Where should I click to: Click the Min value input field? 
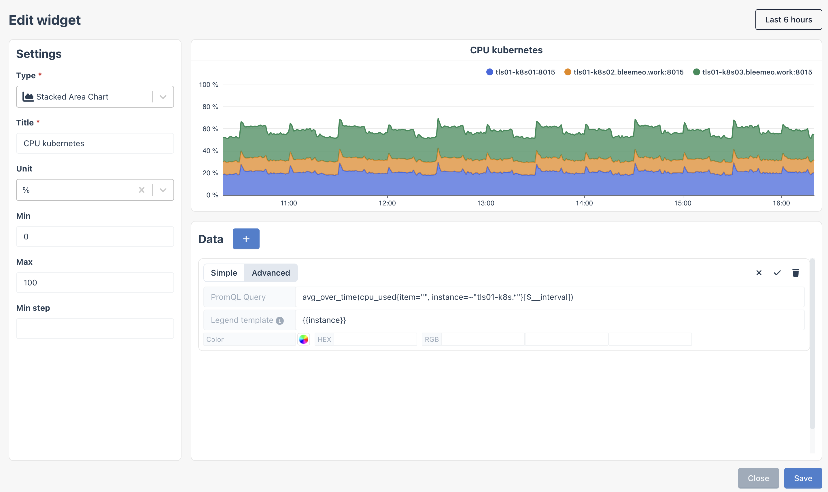click(x=95, y=236)
